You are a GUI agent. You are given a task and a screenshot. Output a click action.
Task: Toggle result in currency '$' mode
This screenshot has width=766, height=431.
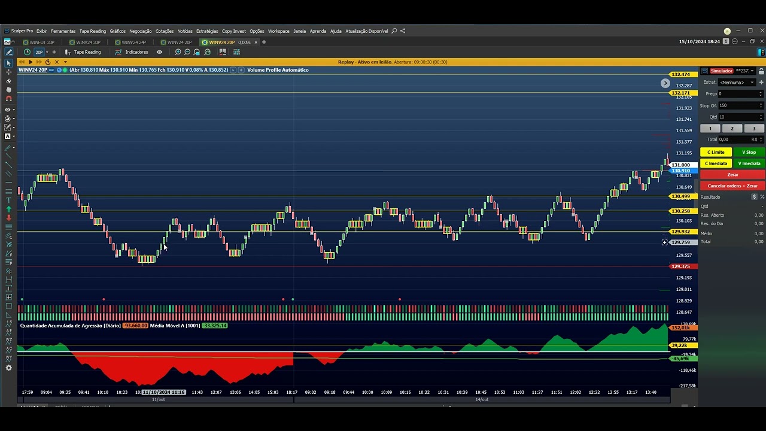754,197
